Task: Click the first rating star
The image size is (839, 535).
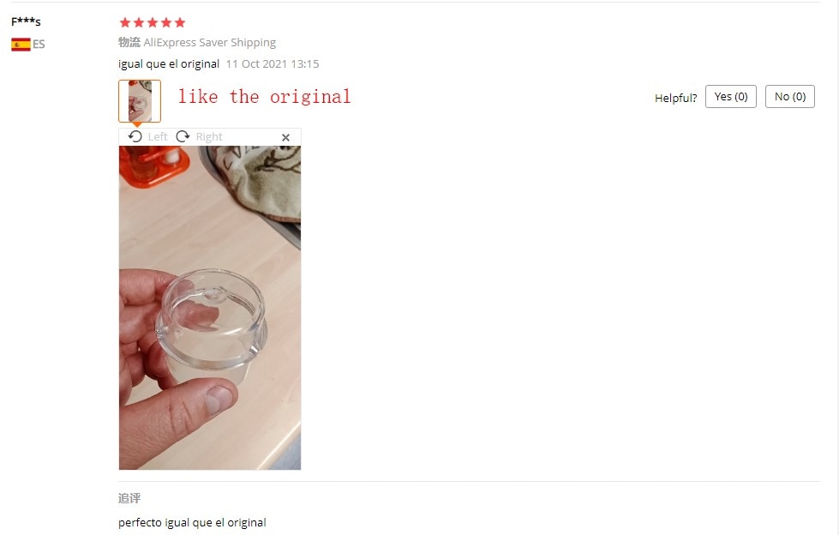Action: [x=125, y=22]
